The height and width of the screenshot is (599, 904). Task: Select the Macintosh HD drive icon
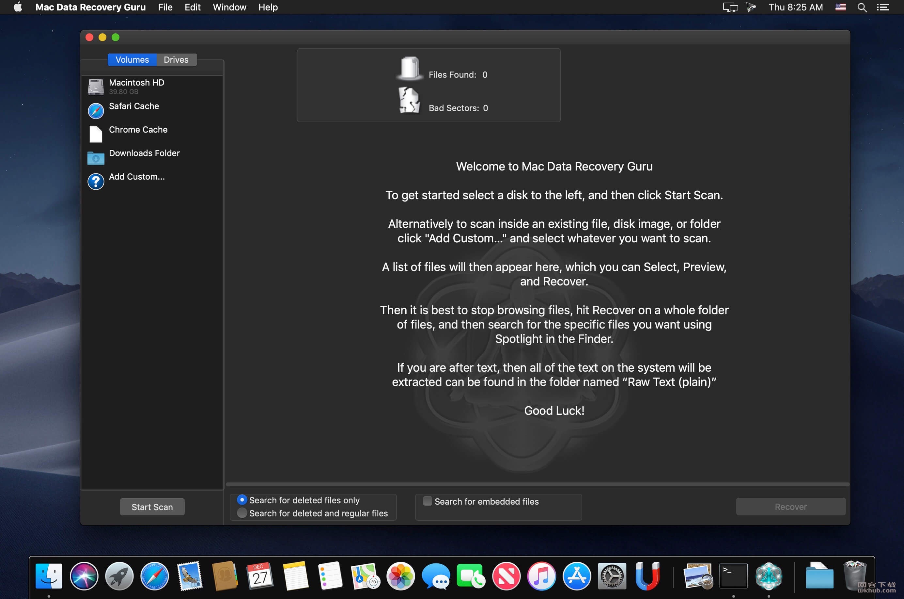point(96,87)
